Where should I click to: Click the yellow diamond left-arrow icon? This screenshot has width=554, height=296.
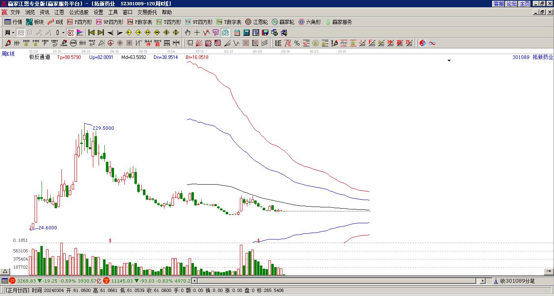(129, 33)
